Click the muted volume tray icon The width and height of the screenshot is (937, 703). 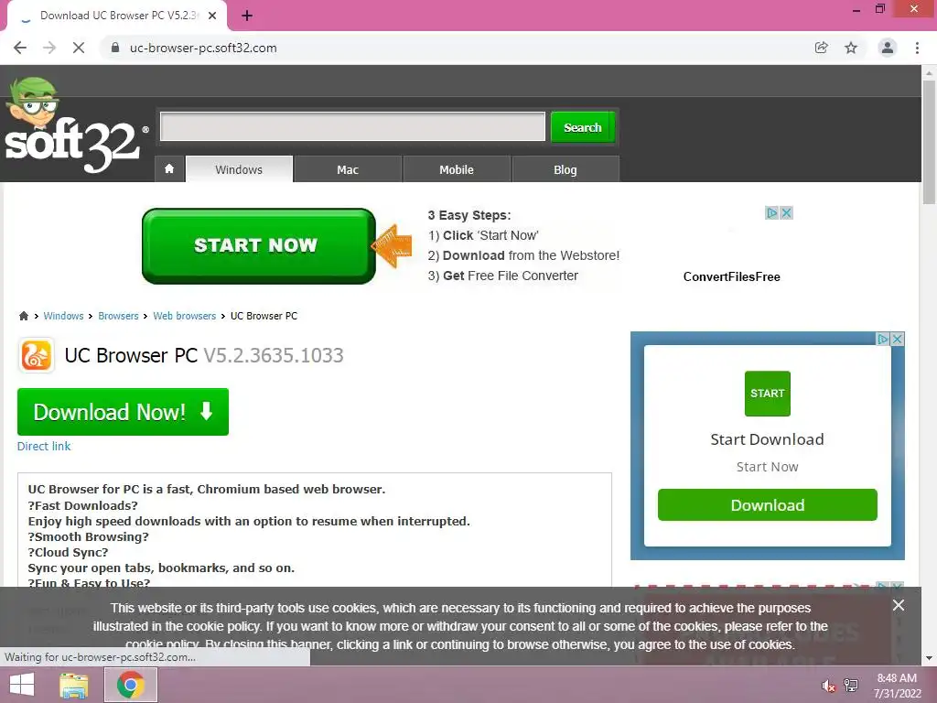point(827,686)
